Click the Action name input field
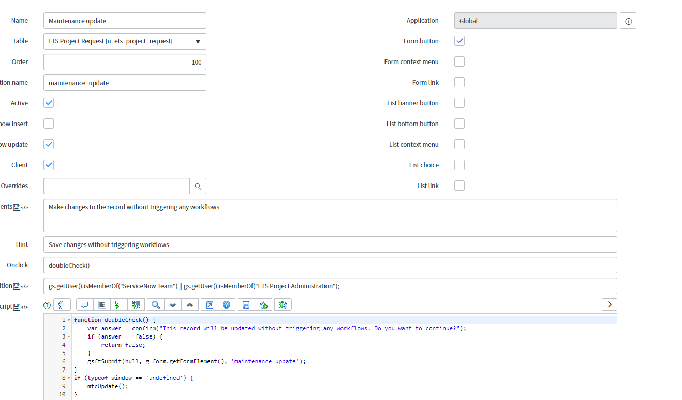This screenshot has width=682, height=400. pyautogui.click(x=125, y=83)
